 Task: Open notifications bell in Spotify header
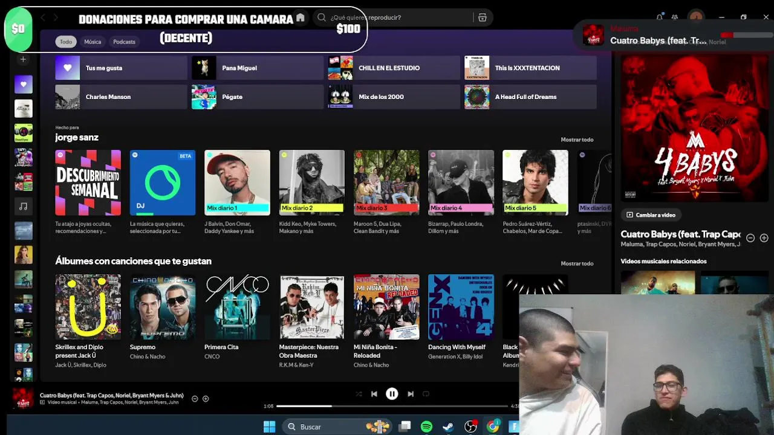click(660, 18)
